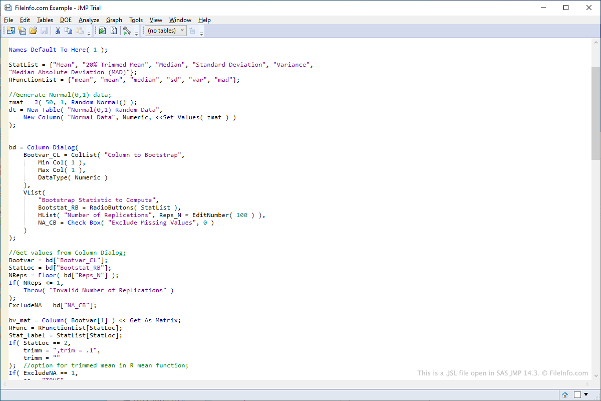Open the View menu
This screenshot has height=401, width=601.
[156, 20]
